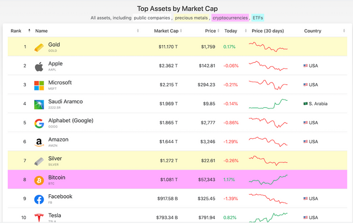Click Bitcoin's 30-day price chart
This screenshot has height=224, width=353.
268,180
